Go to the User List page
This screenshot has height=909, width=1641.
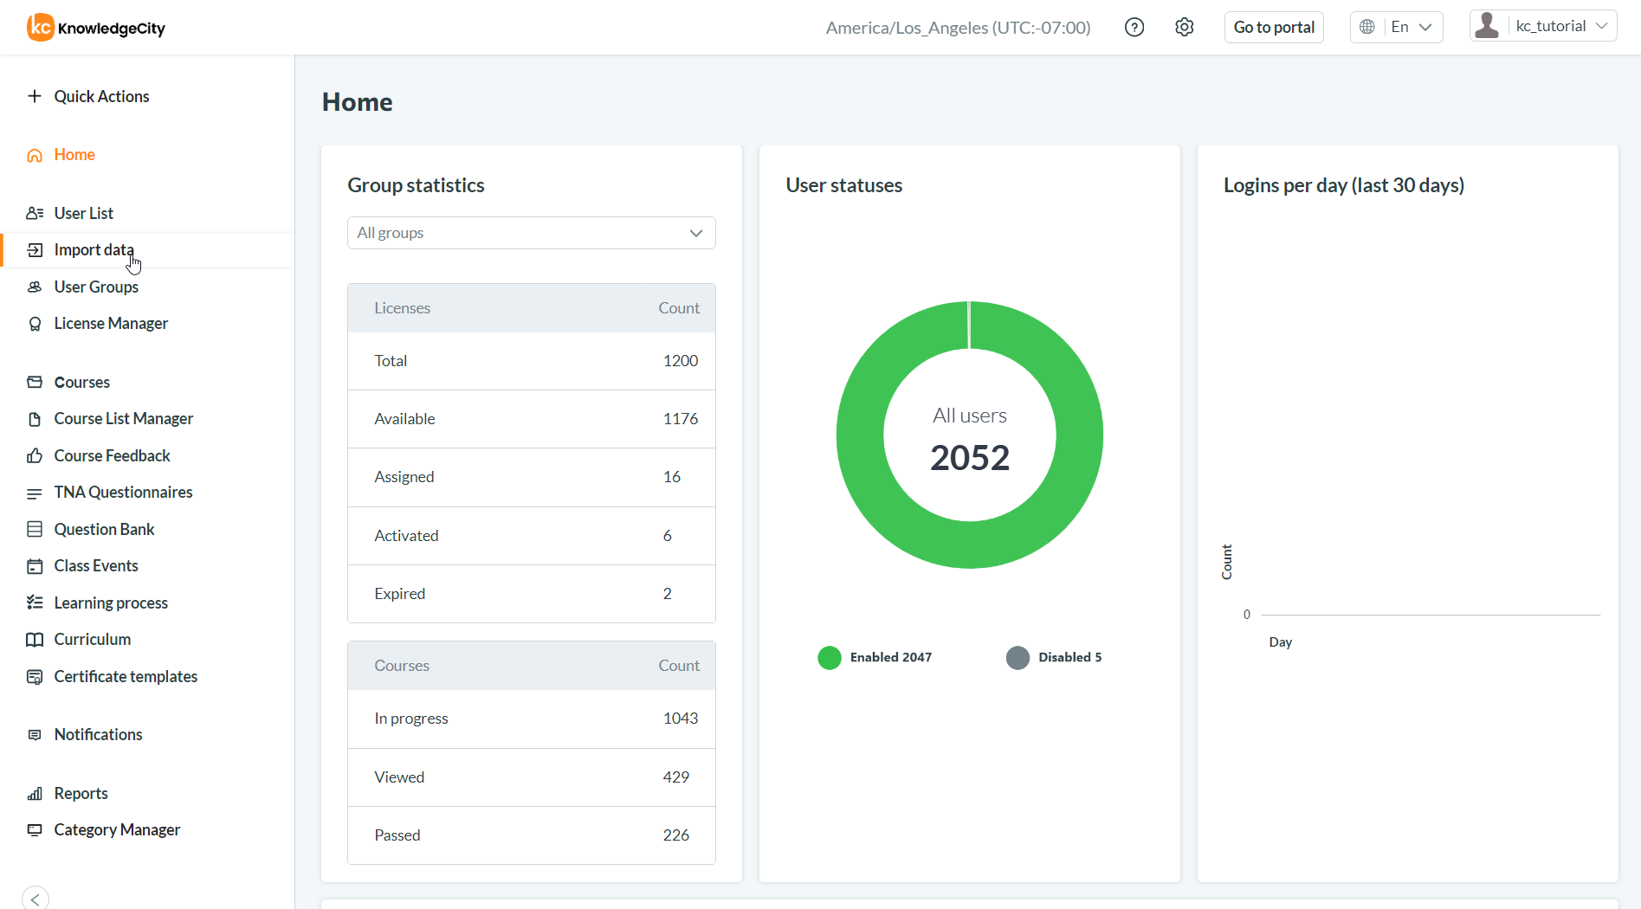pos(83,214)
